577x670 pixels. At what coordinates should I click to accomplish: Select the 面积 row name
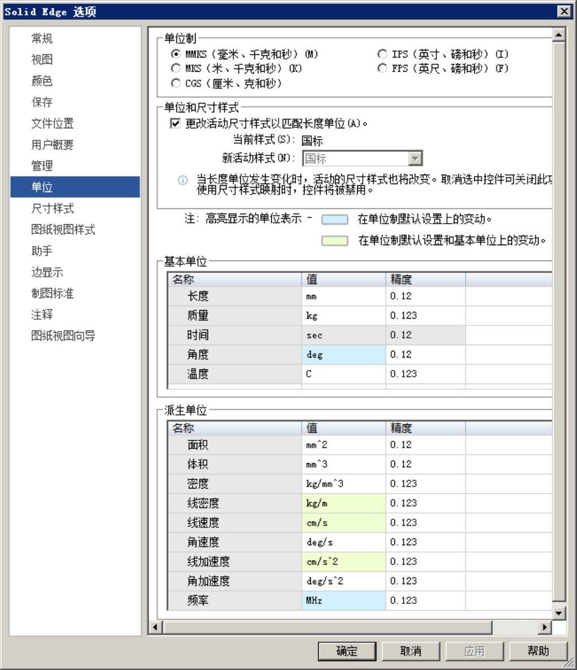tap(235, 445)
